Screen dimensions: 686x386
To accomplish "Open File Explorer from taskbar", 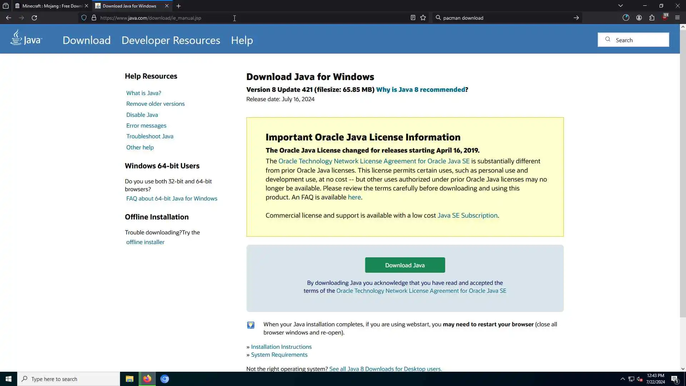I will point(129,379).
